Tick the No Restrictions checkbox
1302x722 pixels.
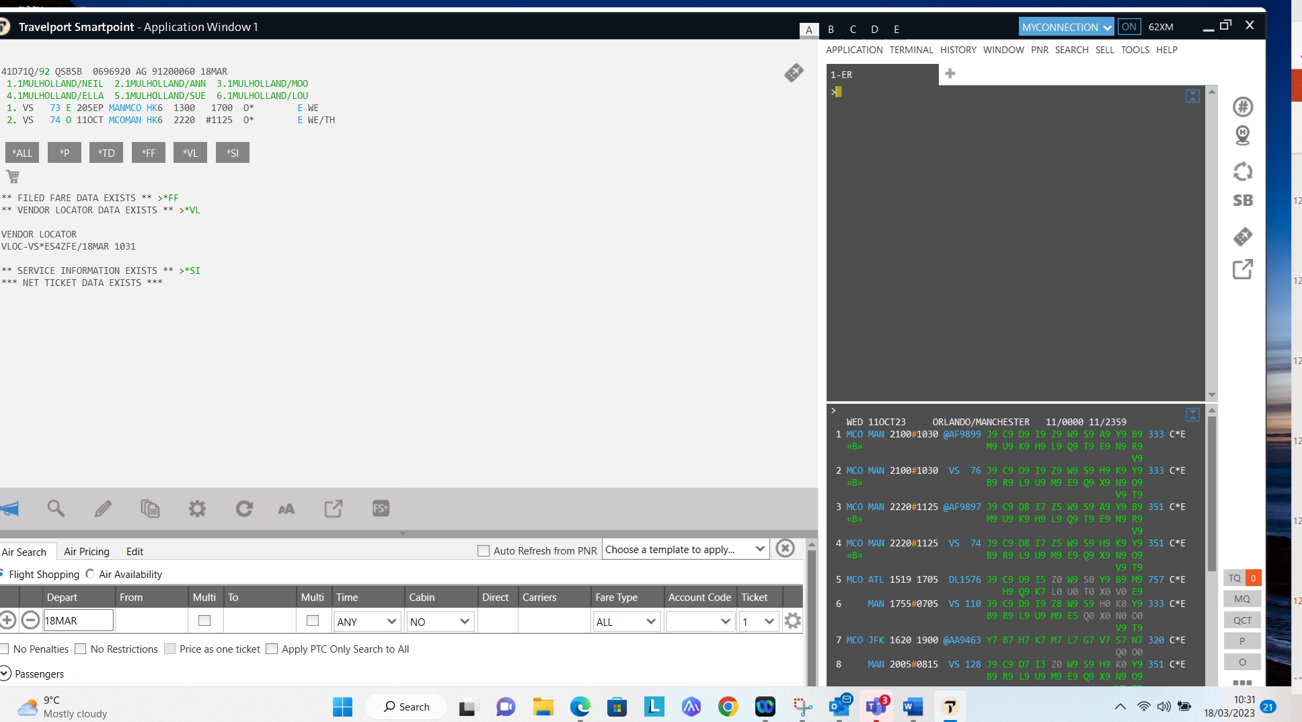click(x=81, y=649)
